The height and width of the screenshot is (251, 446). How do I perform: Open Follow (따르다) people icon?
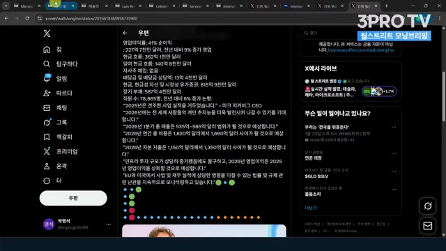pos(47,93)
